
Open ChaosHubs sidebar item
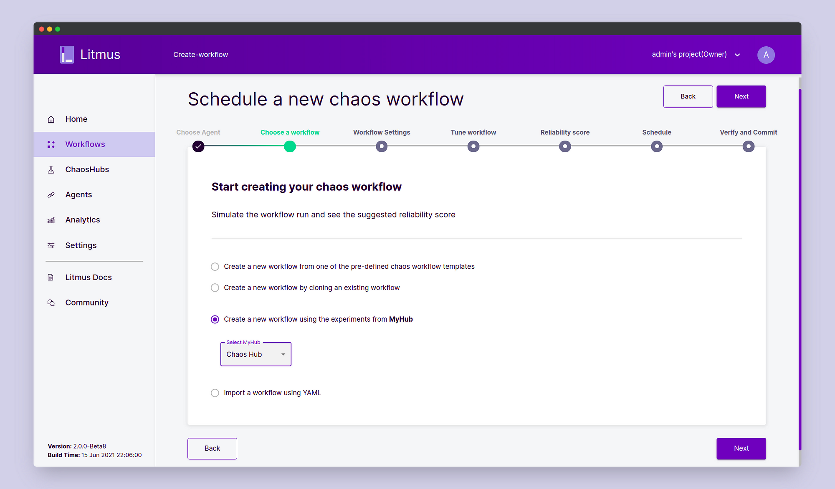[94, 170]
